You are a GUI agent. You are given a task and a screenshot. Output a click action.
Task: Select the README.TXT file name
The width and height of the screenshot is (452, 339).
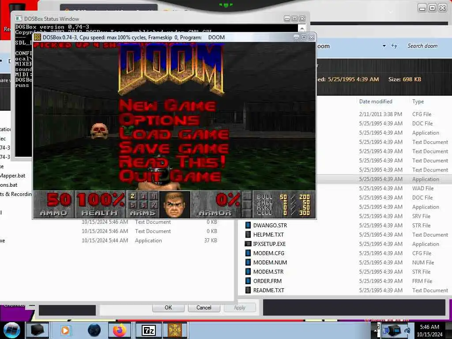(269, 290)
